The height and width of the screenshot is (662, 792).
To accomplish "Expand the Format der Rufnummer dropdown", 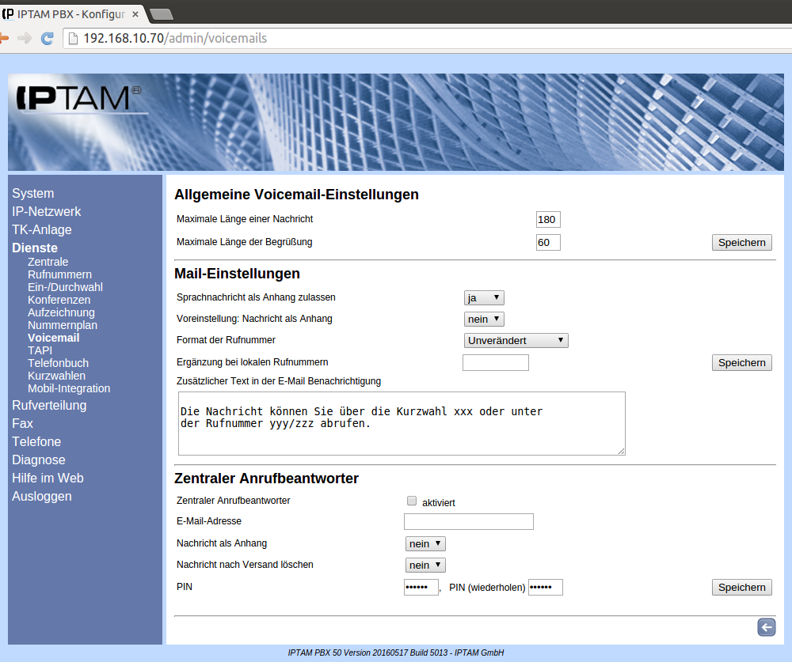I will click(x=516, y=340).
